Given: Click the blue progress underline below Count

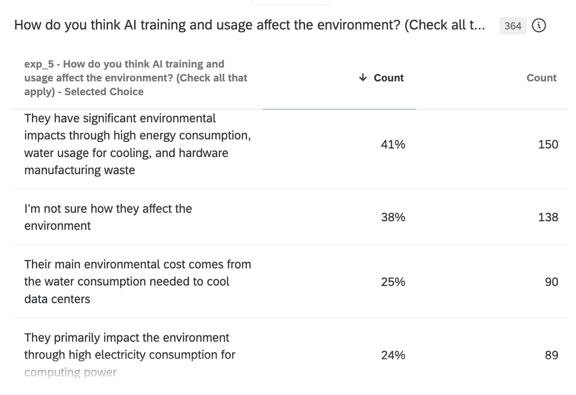Looking at the screenshot, I should 339,109.
